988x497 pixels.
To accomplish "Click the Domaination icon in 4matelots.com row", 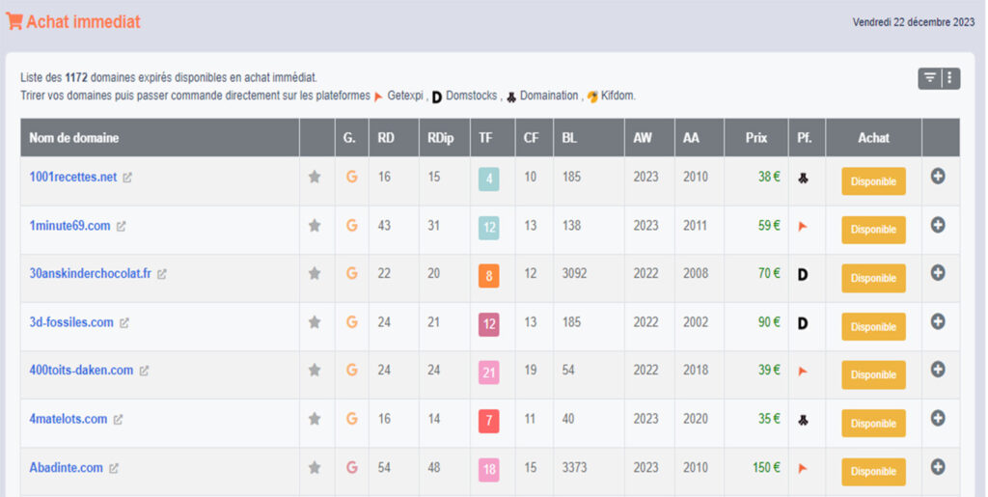I will 802,420.
